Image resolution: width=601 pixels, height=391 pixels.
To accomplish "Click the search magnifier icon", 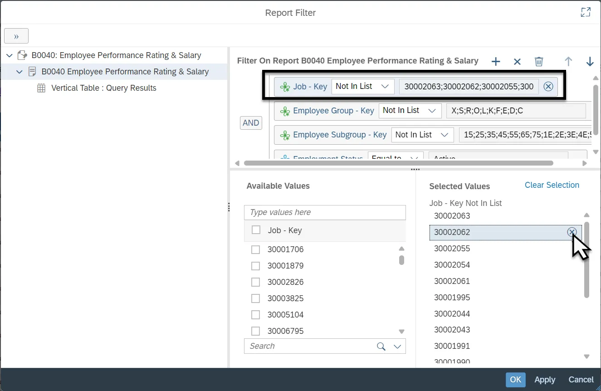I will click(381, 346).
